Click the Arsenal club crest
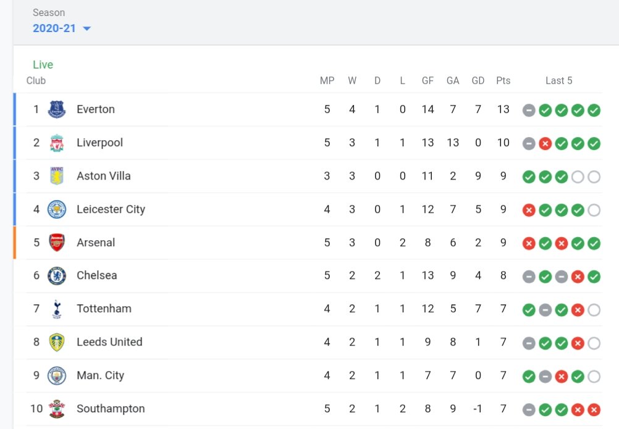619x429 pixels. 56,243
